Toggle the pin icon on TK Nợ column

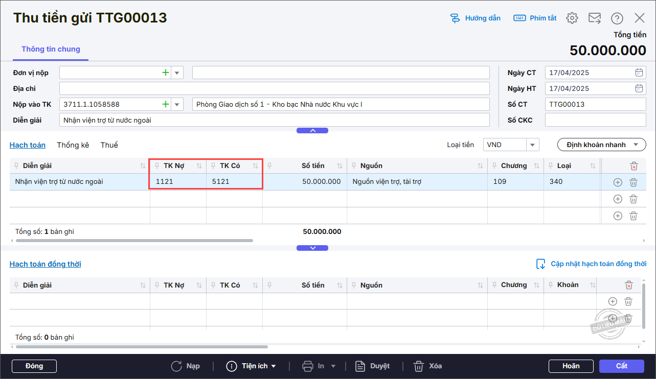157,166
